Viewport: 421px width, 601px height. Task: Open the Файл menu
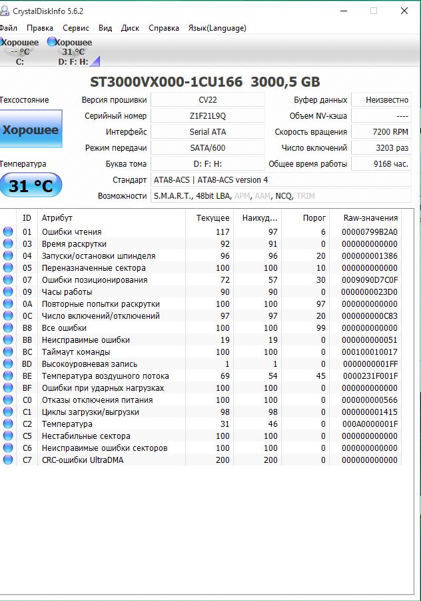coord(9,28)
